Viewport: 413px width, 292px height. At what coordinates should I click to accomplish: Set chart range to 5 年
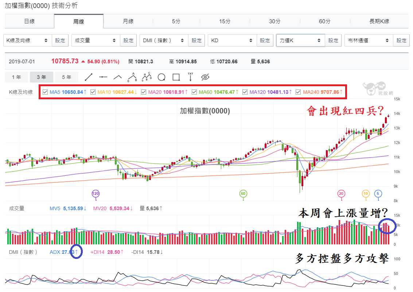(x=67, y=77)
